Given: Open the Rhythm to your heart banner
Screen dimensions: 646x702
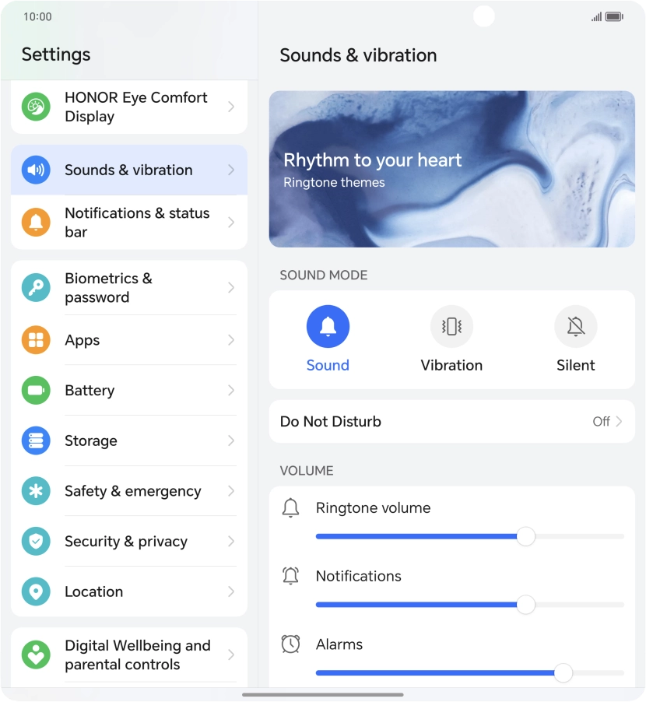Looking at the screenshot, I should tap(451, 169).
